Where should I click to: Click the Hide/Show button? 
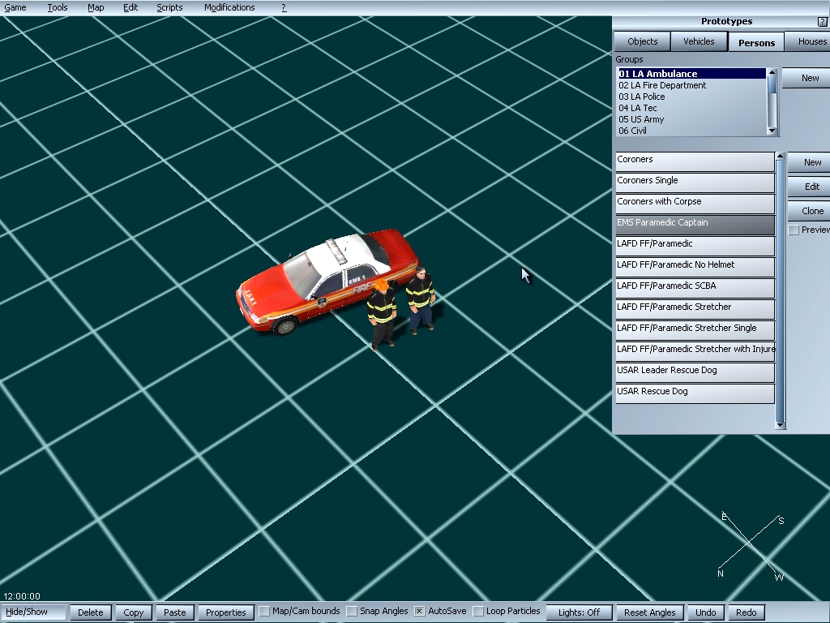point(33,612)
